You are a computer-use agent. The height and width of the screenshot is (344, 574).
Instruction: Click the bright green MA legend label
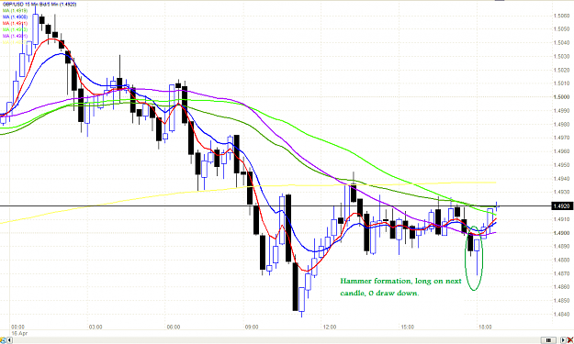click(x=15, y=29)
